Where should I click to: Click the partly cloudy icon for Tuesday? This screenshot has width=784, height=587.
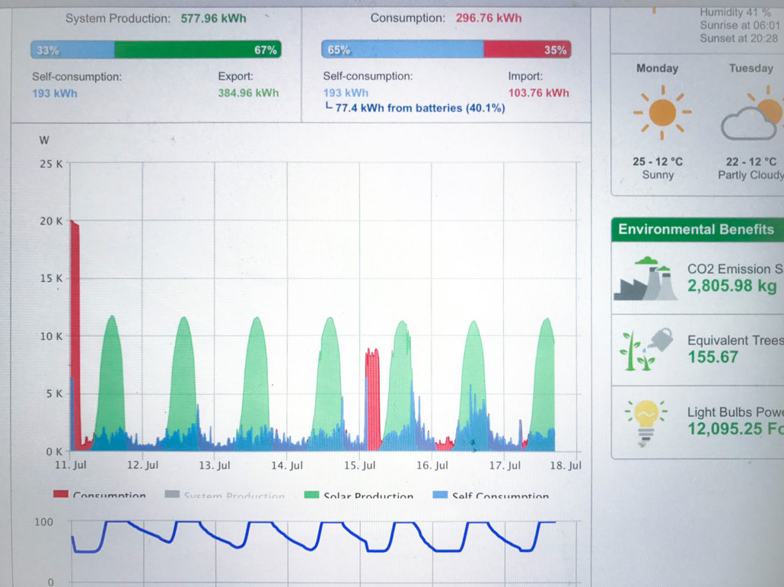tap(751, 117)
